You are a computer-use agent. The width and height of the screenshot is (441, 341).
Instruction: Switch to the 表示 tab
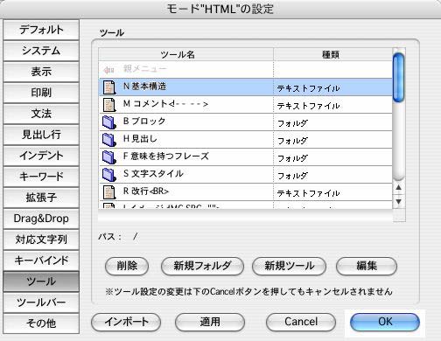point(41,72)
